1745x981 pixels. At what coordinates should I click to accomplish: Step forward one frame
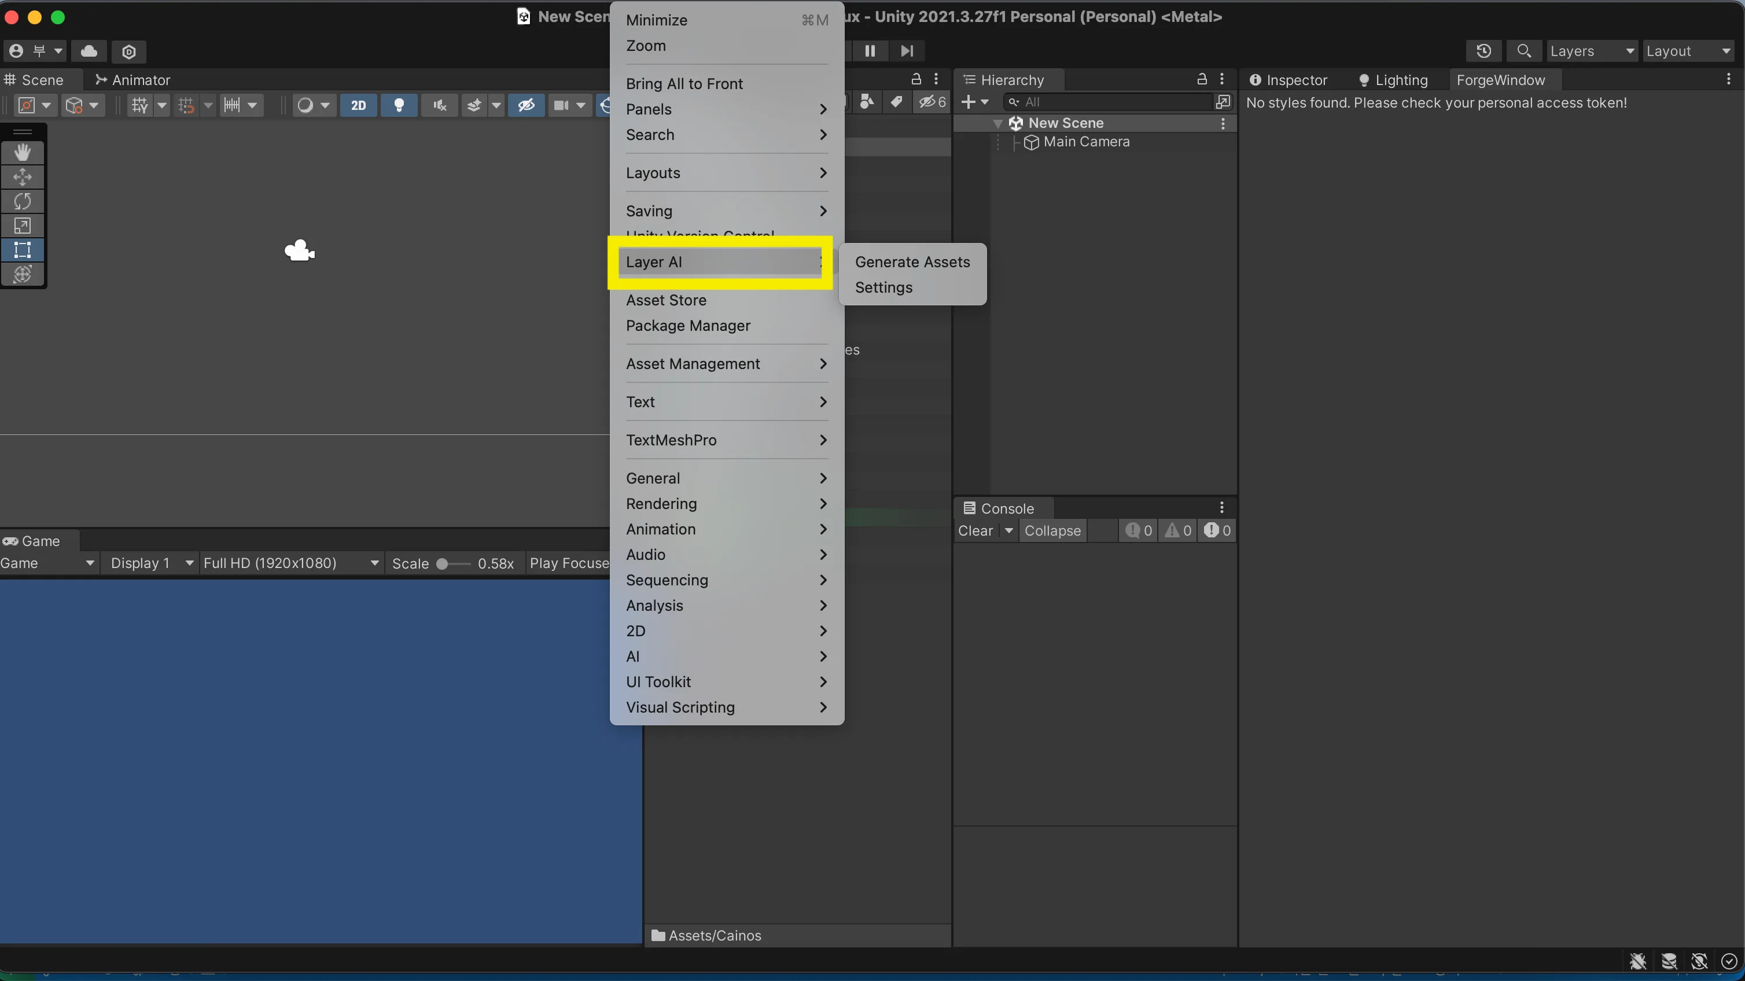click(x=907, y=51)
